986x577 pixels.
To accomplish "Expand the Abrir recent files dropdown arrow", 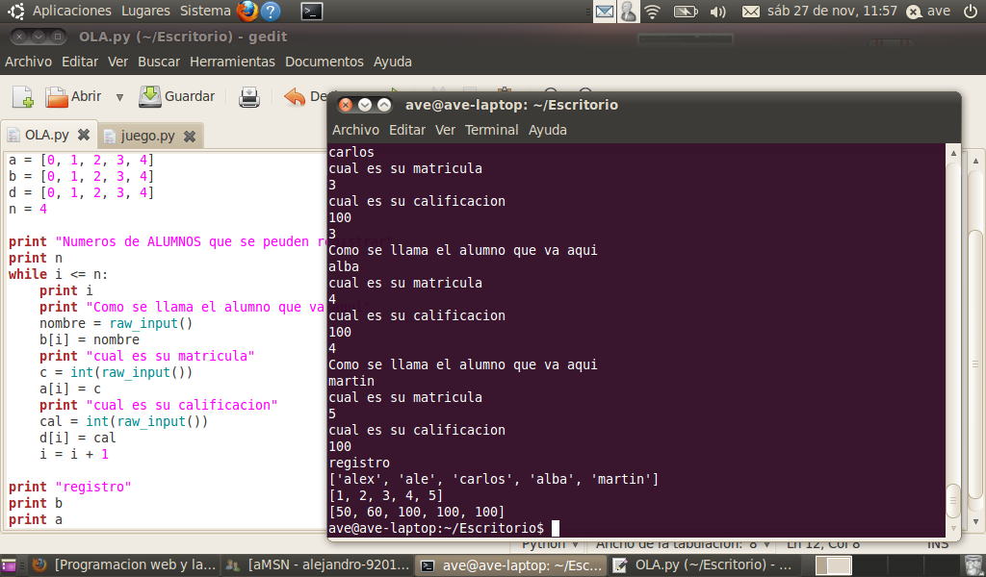I will 118,96.
